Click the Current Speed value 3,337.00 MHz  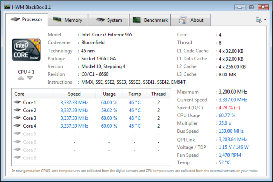coord(233,100)
